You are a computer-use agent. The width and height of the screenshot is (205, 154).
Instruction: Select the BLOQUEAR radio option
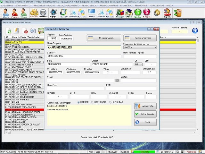pos(110,102)
